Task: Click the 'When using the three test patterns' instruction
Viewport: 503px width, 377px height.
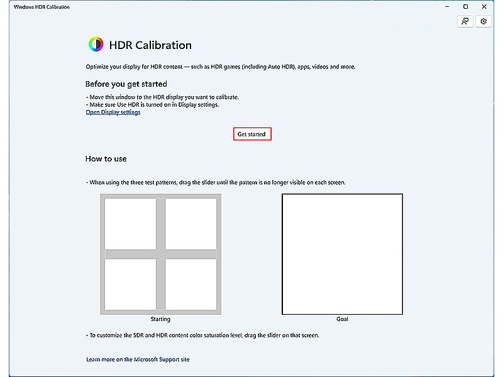Action: click(216, 182)
